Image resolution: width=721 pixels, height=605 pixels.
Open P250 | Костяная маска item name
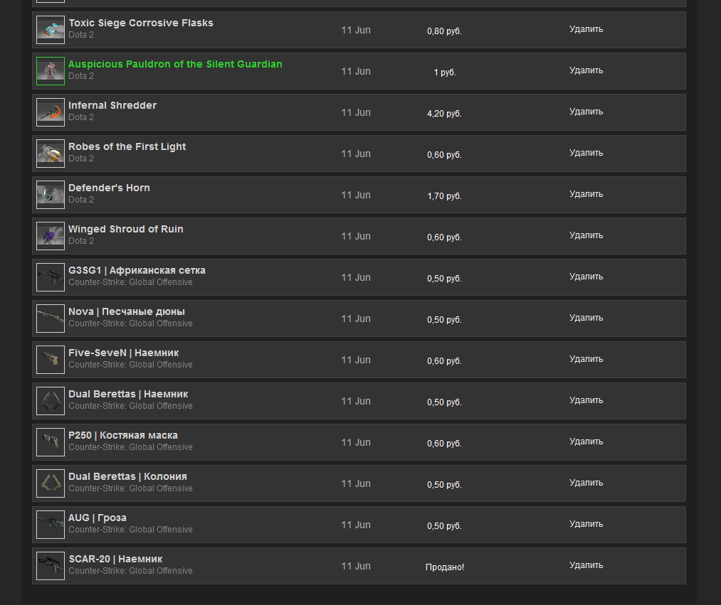click(122, 436)
